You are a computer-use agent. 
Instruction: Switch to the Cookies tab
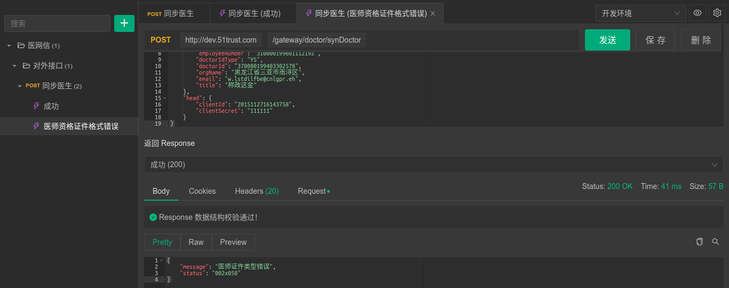tap(202, 191)
